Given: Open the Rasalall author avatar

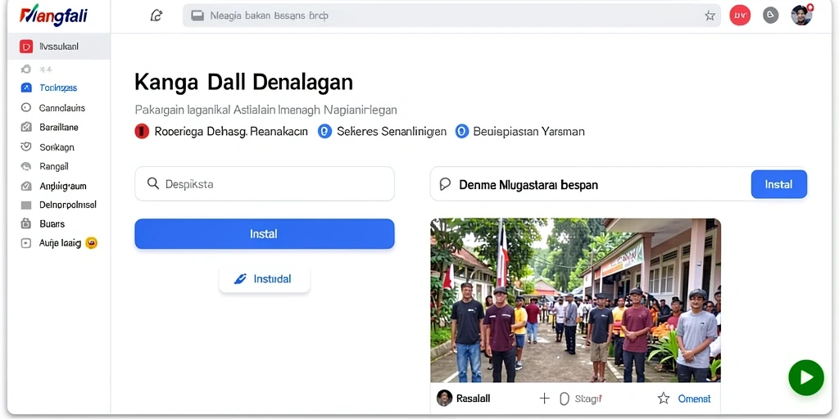Looking at the screenshot, I should [x=445, y=399].
